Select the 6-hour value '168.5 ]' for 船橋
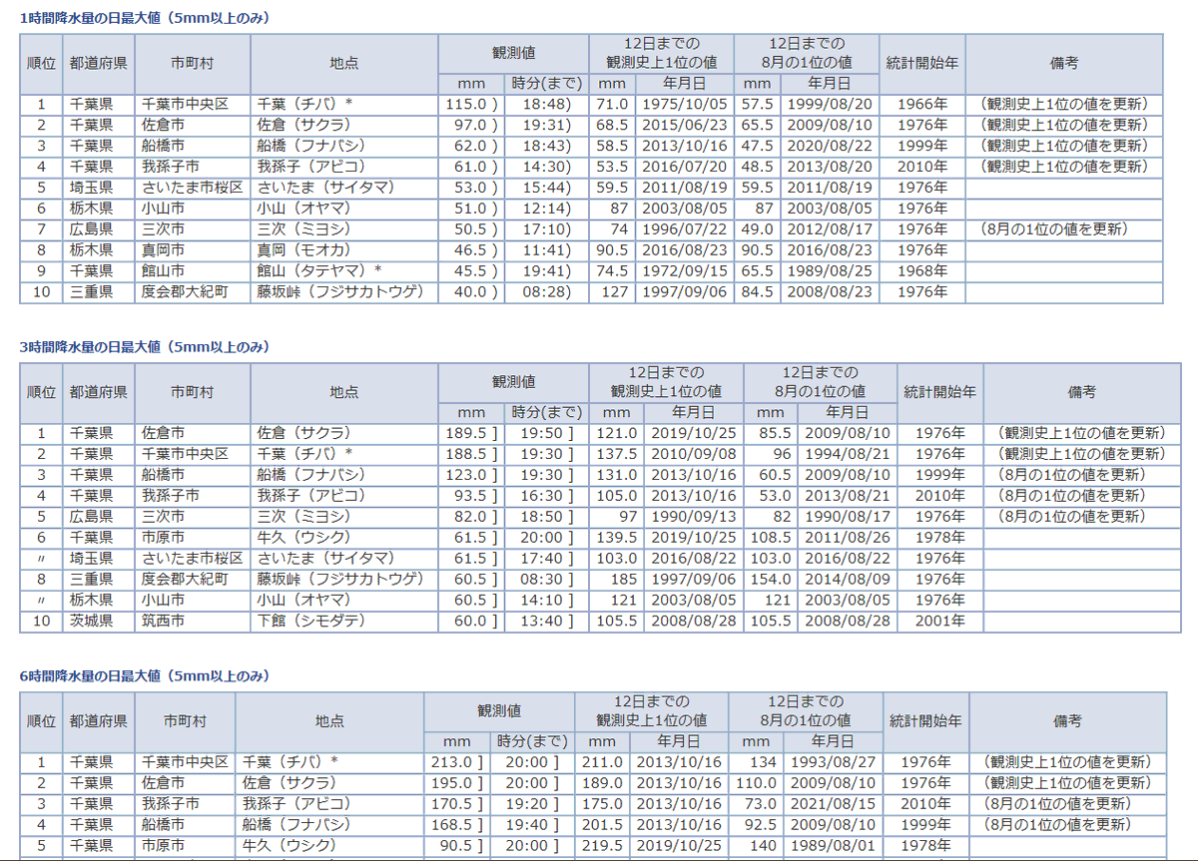Image resolution: width=1198 pixels, height=861 pixels. coord(457,825)
